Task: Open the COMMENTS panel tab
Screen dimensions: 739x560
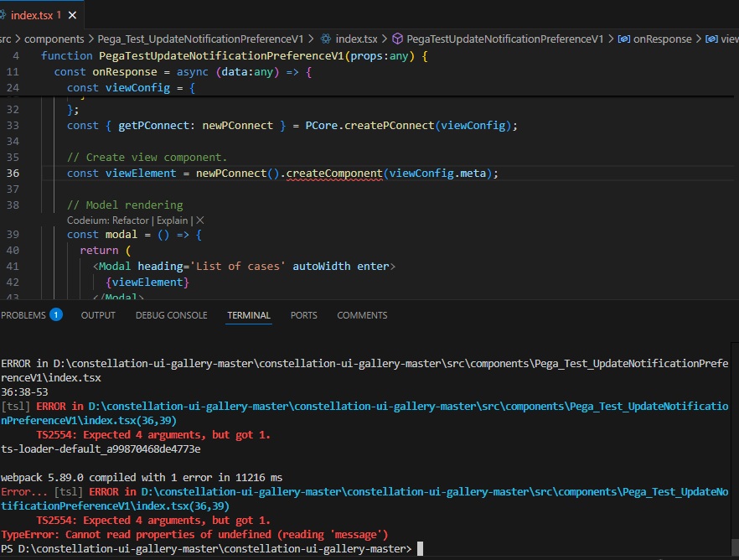Action: [x=362, y=315]
